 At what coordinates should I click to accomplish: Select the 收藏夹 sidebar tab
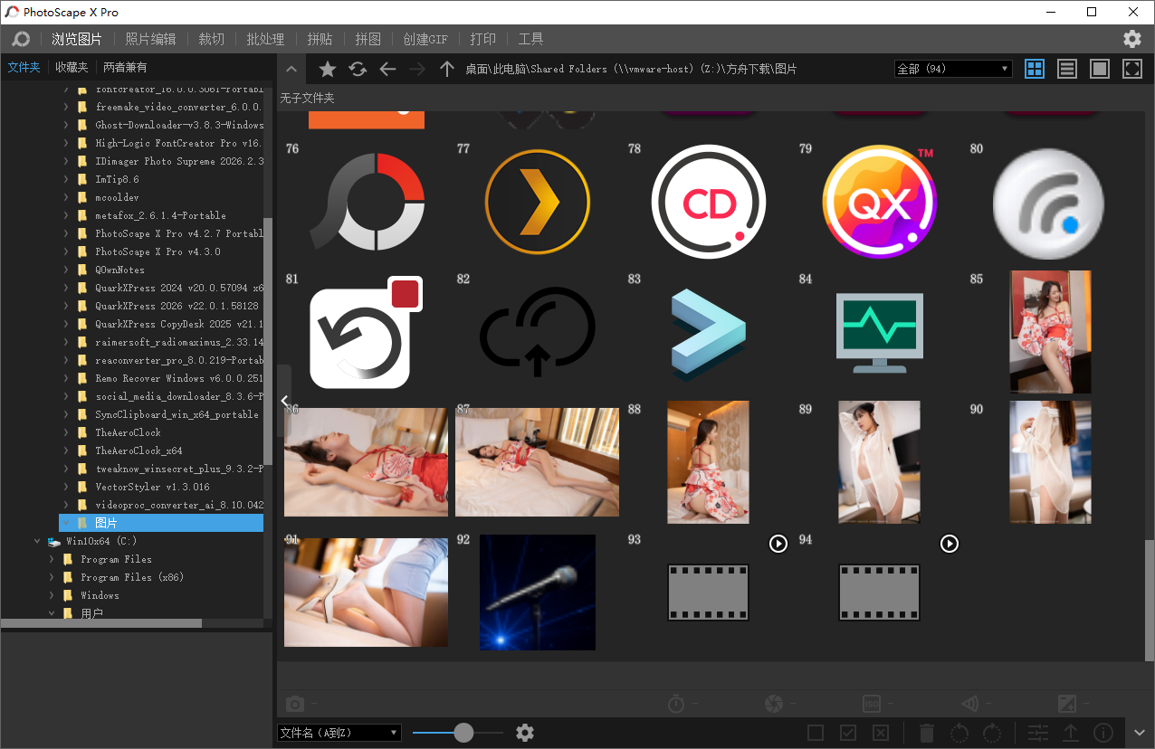(x=72, y=67)
